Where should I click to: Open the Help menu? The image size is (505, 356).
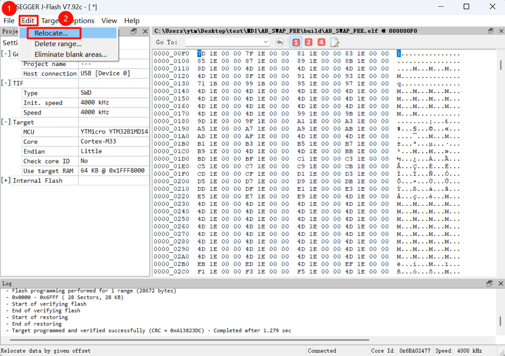[x=132, y=21]
